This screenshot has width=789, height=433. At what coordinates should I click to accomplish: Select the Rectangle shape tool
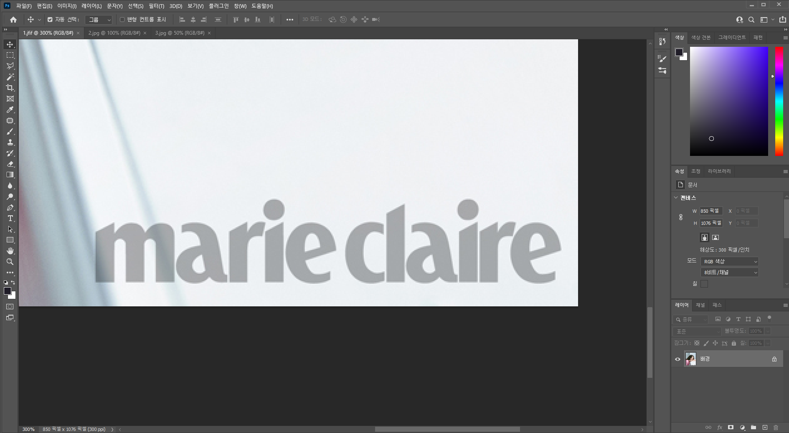click(x=10, y=240)
